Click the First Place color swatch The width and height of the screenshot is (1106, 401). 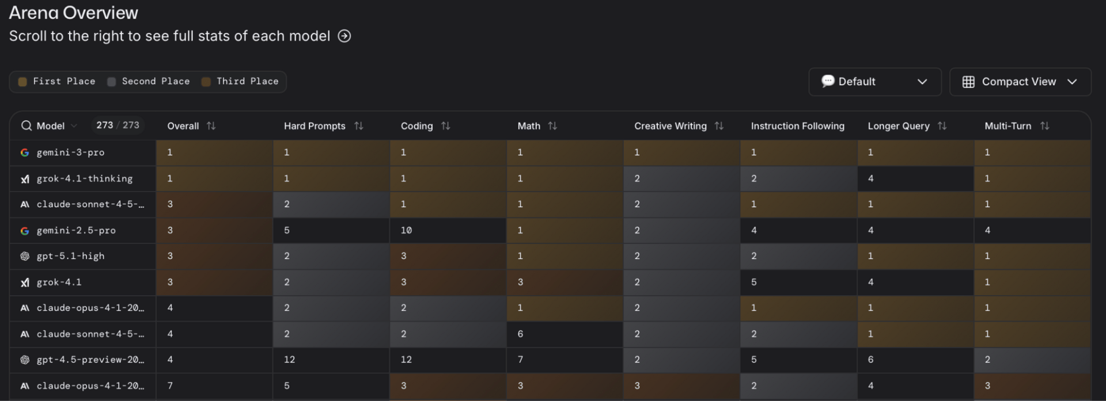[22, 82]
